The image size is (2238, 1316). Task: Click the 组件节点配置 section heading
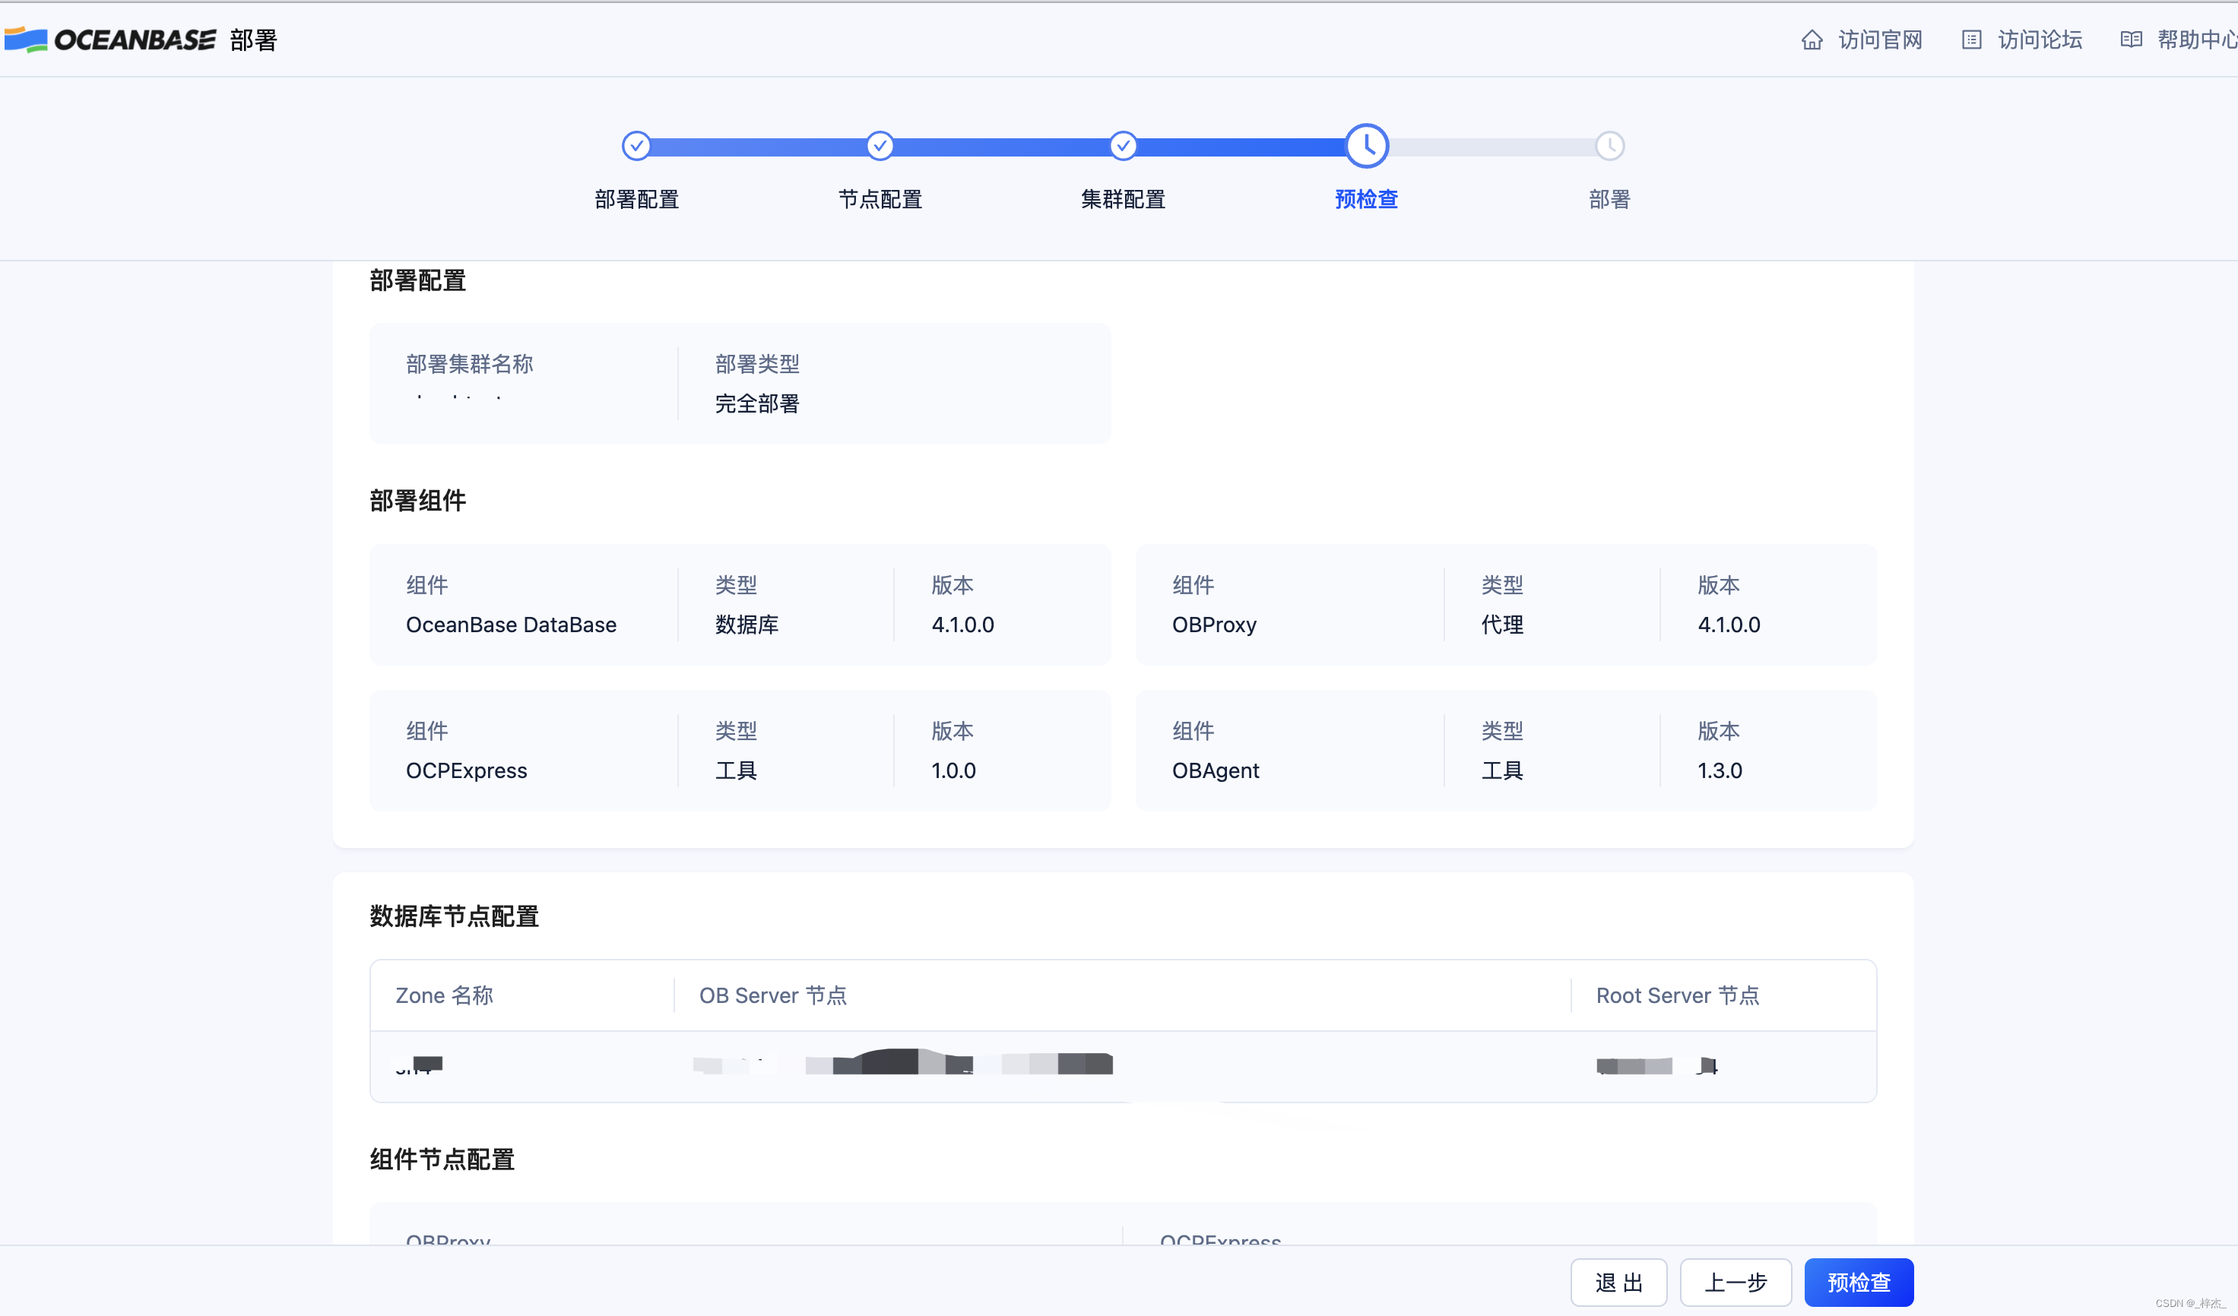[442, 1159]
